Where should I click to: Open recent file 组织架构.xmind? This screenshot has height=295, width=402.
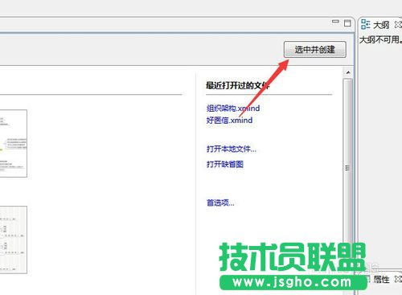coord(233,109)
